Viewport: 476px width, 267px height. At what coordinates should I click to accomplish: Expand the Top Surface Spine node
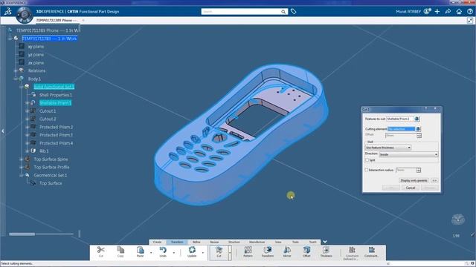[22, 159]
